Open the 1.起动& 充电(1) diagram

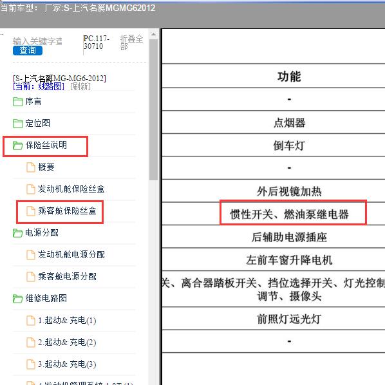67,320
